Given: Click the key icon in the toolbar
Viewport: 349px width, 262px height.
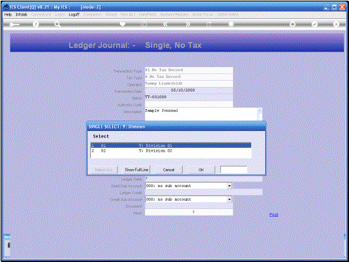Looking at the screenshot, I should (x=14, y=25).
